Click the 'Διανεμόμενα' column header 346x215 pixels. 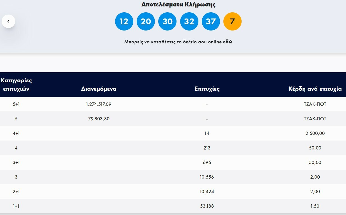[x=98, y=89]
